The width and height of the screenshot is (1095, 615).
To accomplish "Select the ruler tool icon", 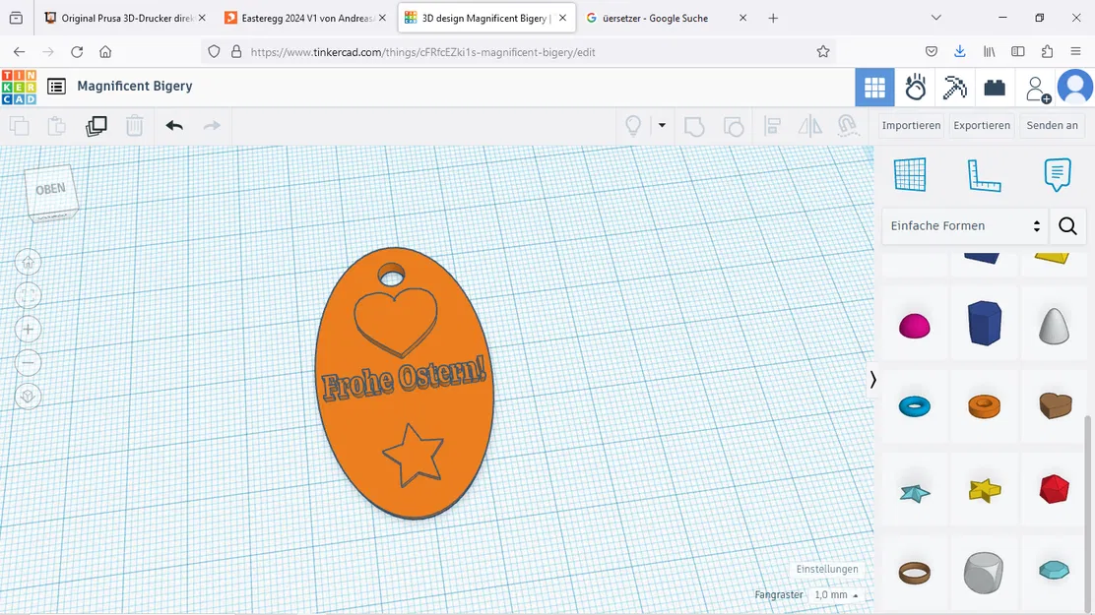I will click(x=983, y=175).
